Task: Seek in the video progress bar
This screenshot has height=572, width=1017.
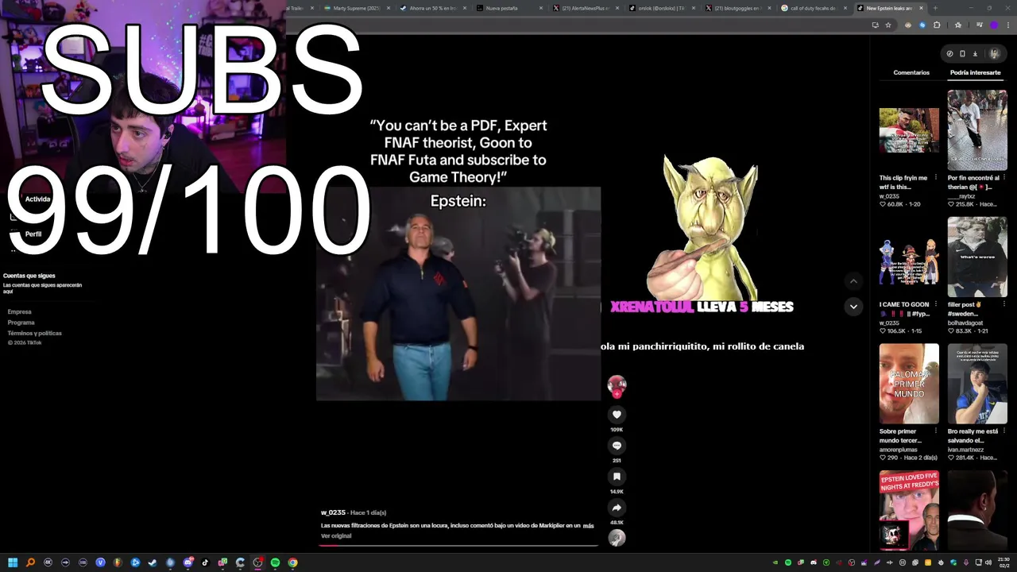Action: click(458, 546)
